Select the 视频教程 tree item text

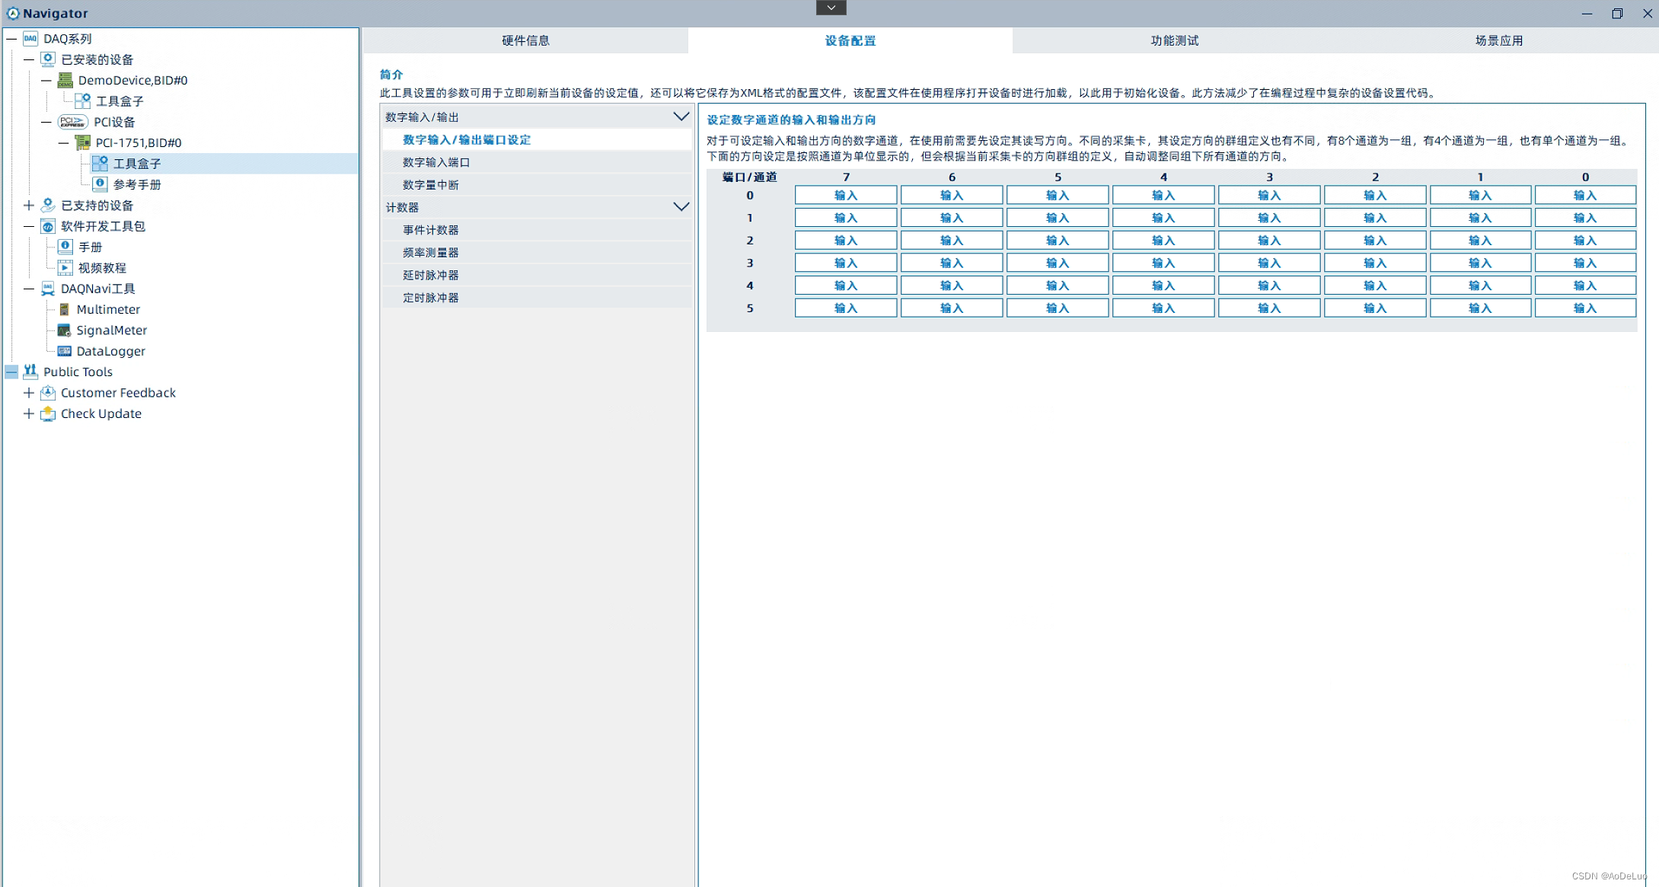102,268
